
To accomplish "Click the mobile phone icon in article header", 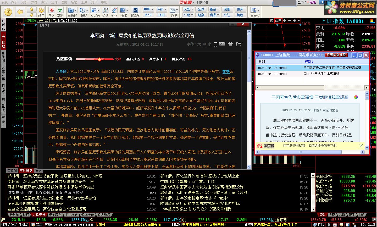I will [215, 44].
